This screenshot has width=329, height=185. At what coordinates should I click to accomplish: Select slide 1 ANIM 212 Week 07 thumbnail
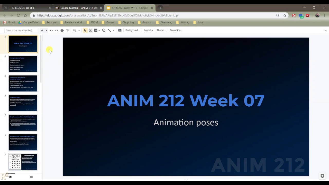pyautogui.click(x=23, y=44)
